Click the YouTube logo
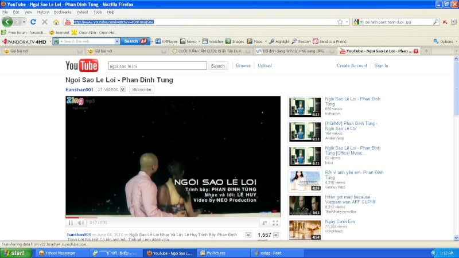The height and width of the screenshot is (258, 459). pos(82,65)
